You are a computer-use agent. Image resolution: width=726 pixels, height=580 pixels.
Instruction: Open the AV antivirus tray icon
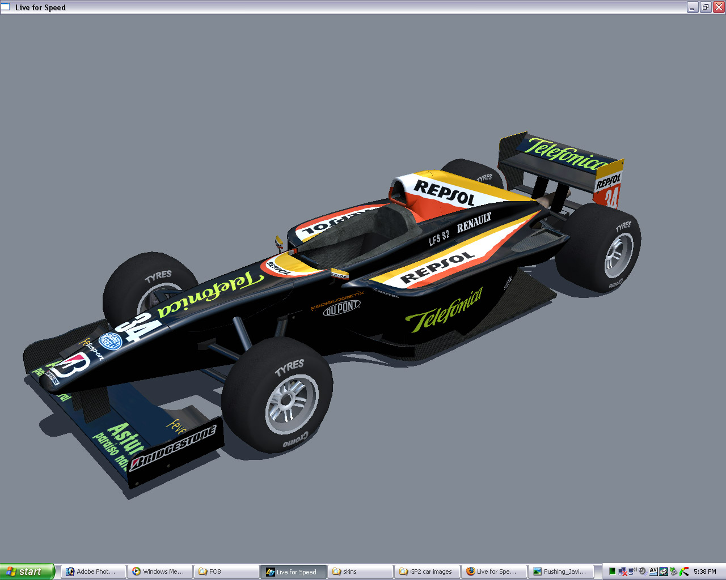point(653,572)
